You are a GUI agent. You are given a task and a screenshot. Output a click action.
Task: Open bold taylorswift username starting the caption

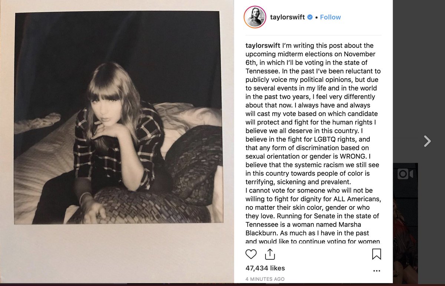pos(263,46)
